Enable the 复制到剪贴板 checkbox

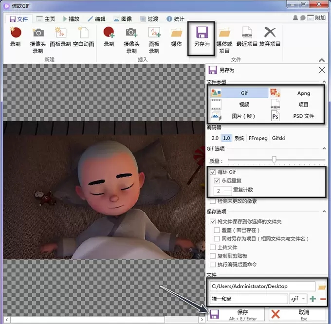tap(213, 256)
